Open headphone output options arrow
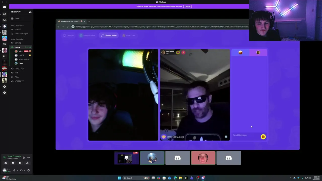Screen dimensions: 322x181 click(x=24, y=170)
